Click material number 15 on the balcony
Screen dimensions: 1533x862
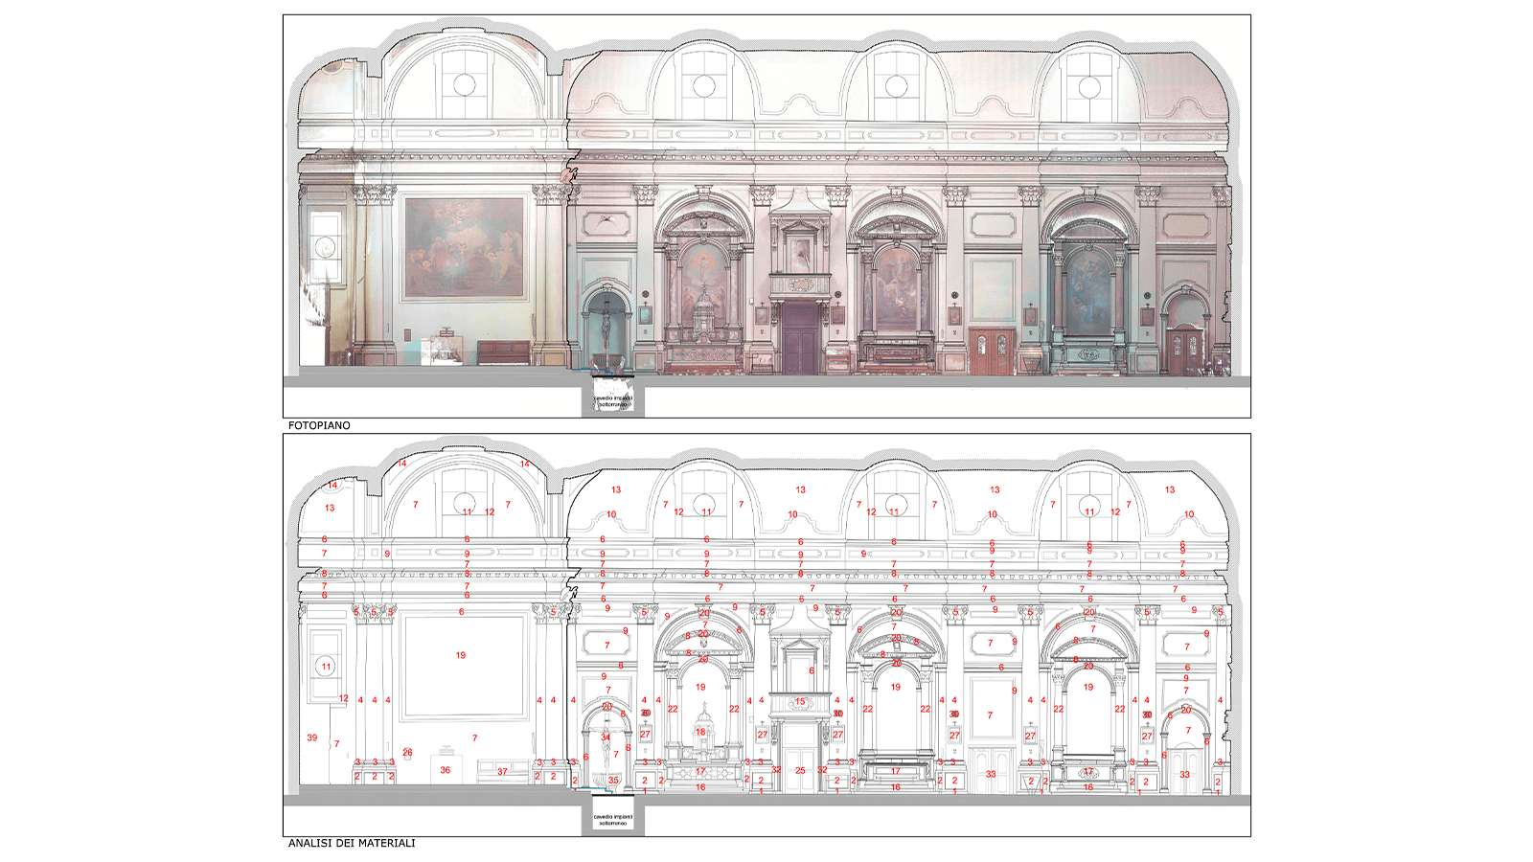click(x=800, y=702)
